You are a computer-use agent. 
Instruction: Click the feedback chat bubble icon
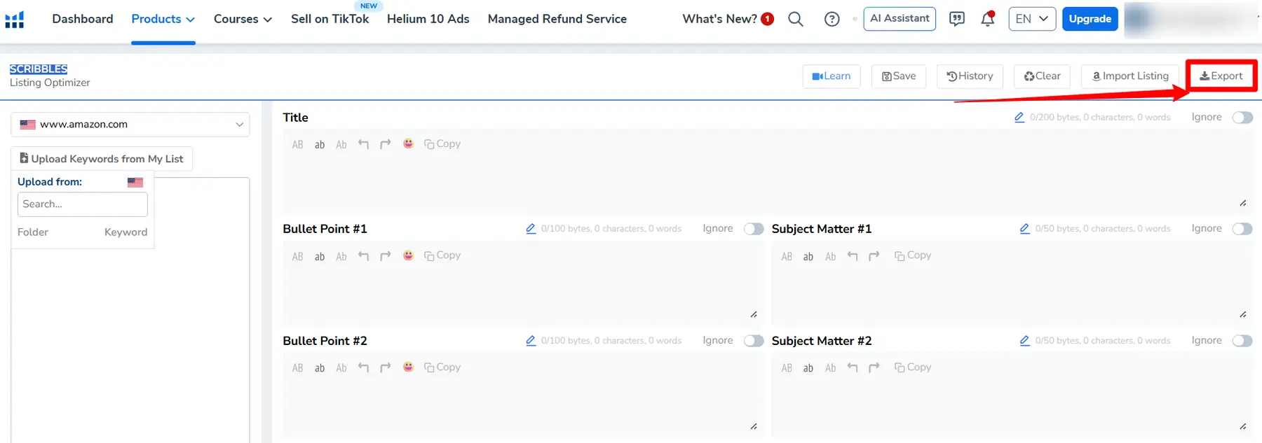point(956,19)
